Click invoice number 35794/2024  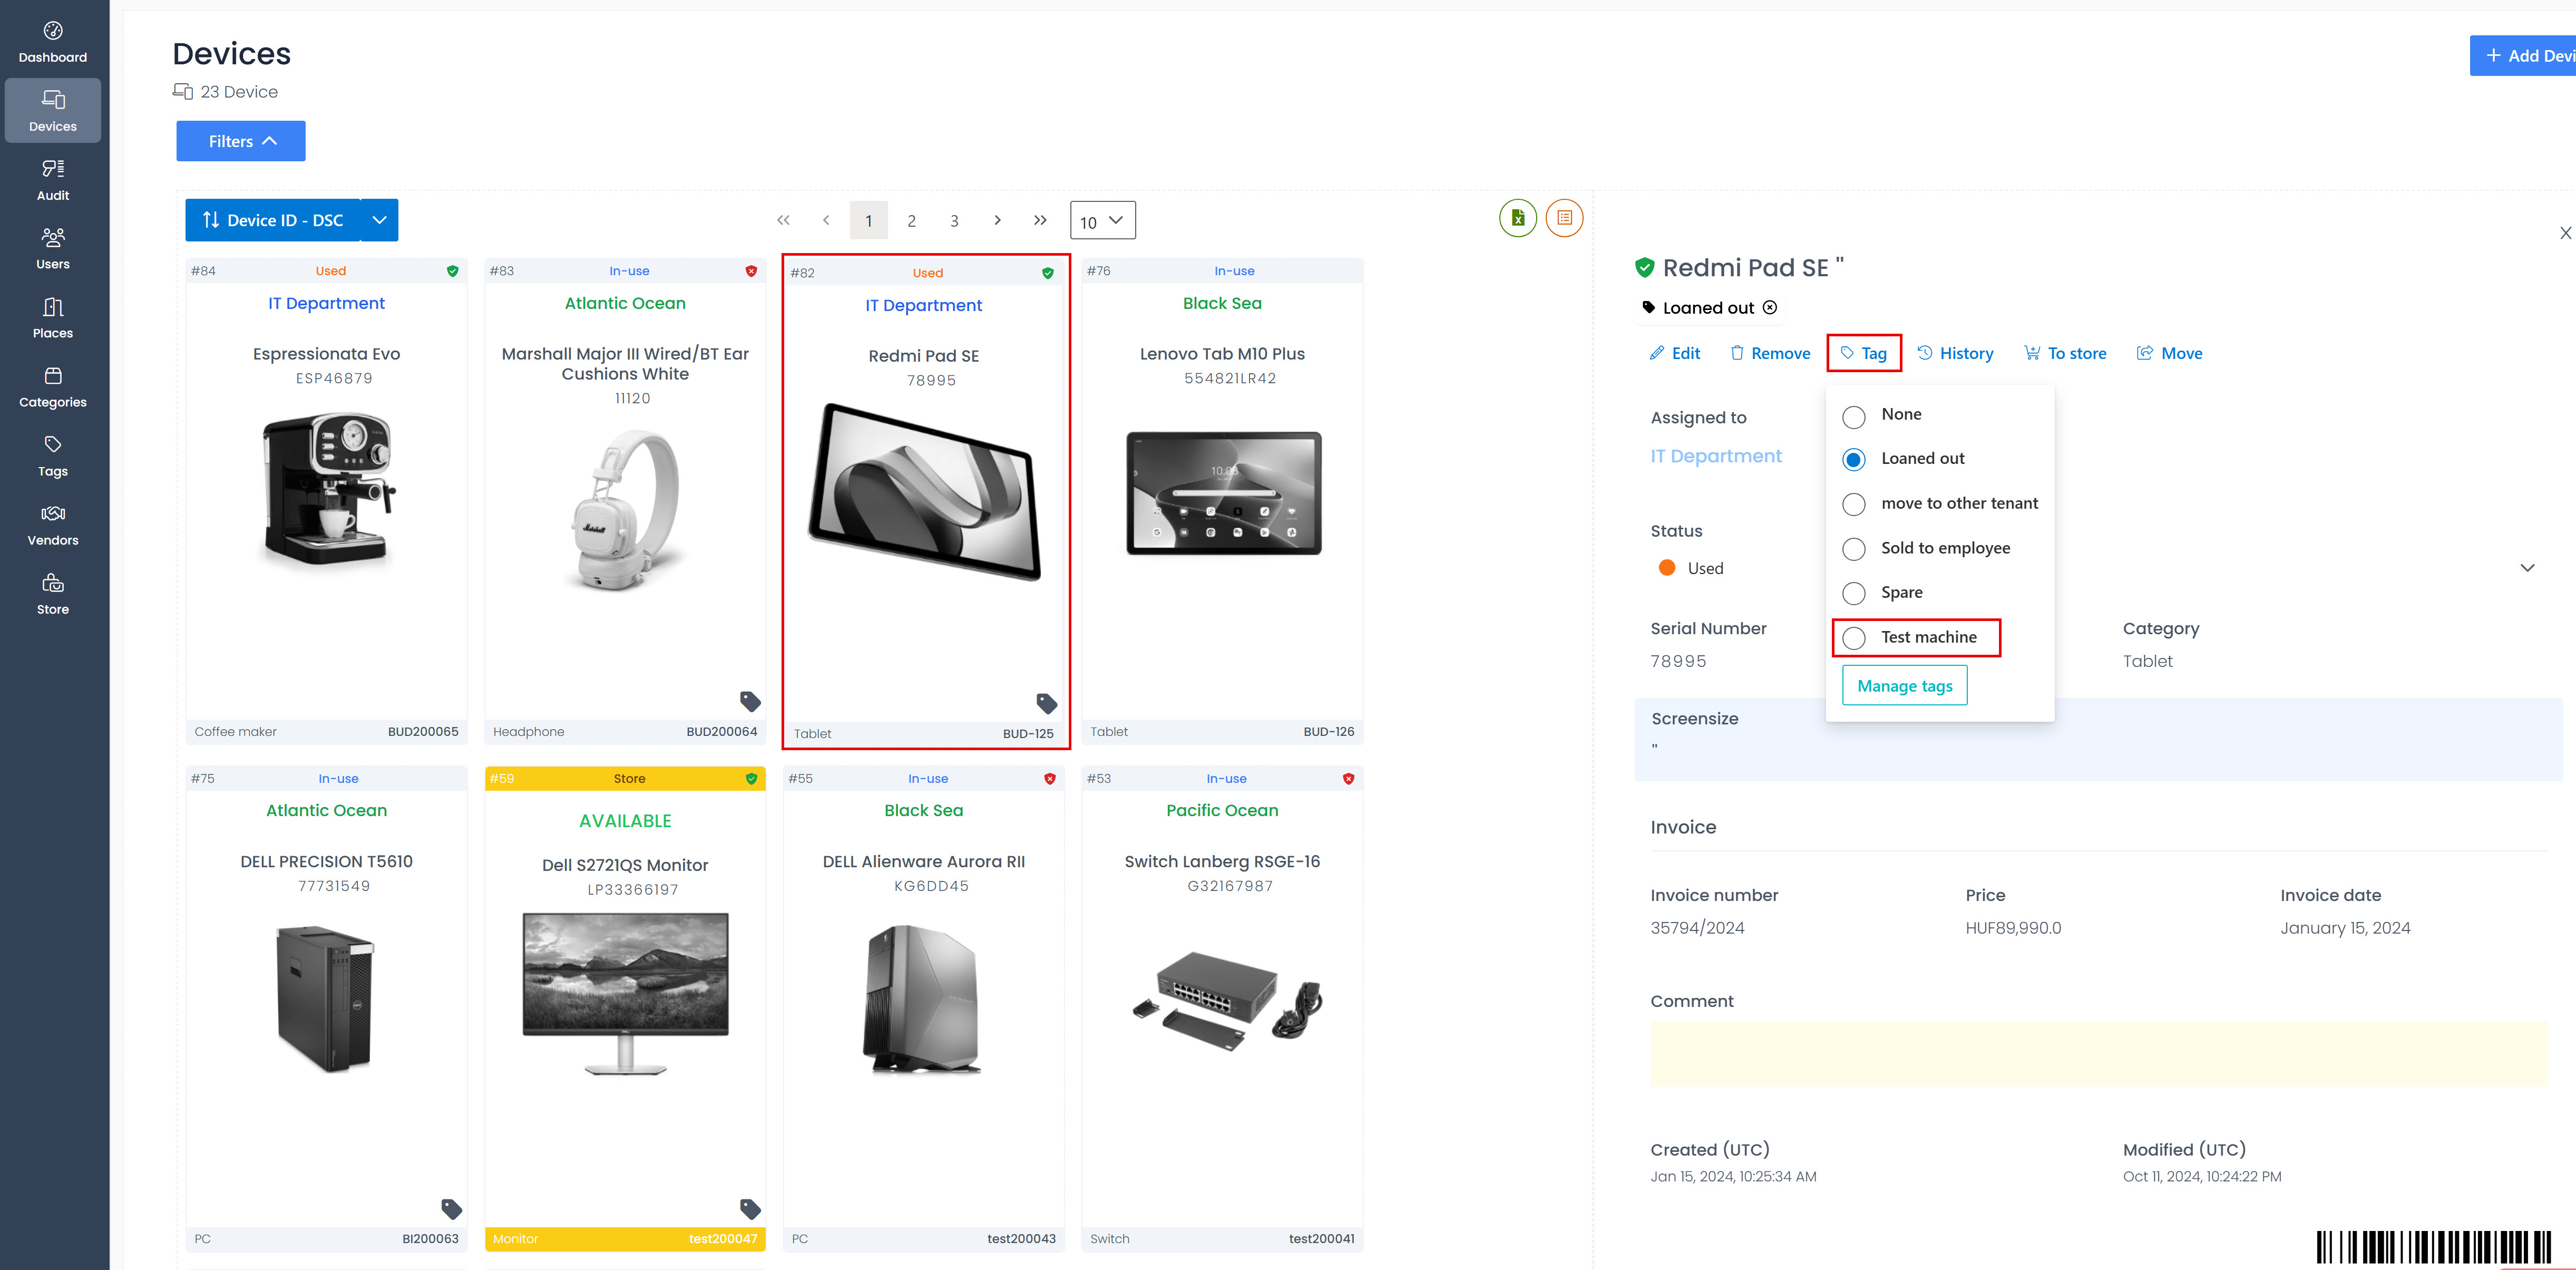click(x=1697, y=928)
